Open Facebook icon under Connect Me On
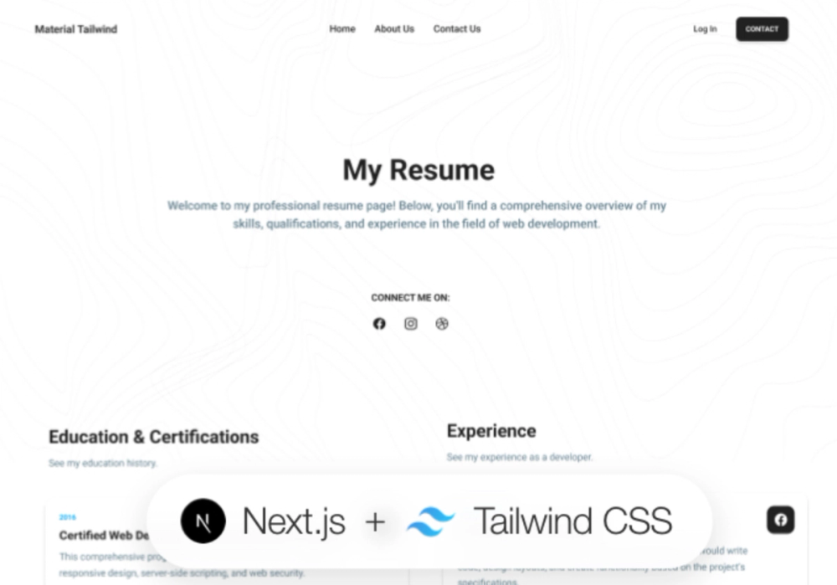This screenshot has height=585, width=837. click(379, 323)
